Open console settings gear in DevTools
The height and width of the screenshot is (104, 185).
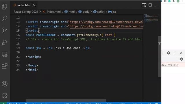pyautogui.click(x=181, y=59)
